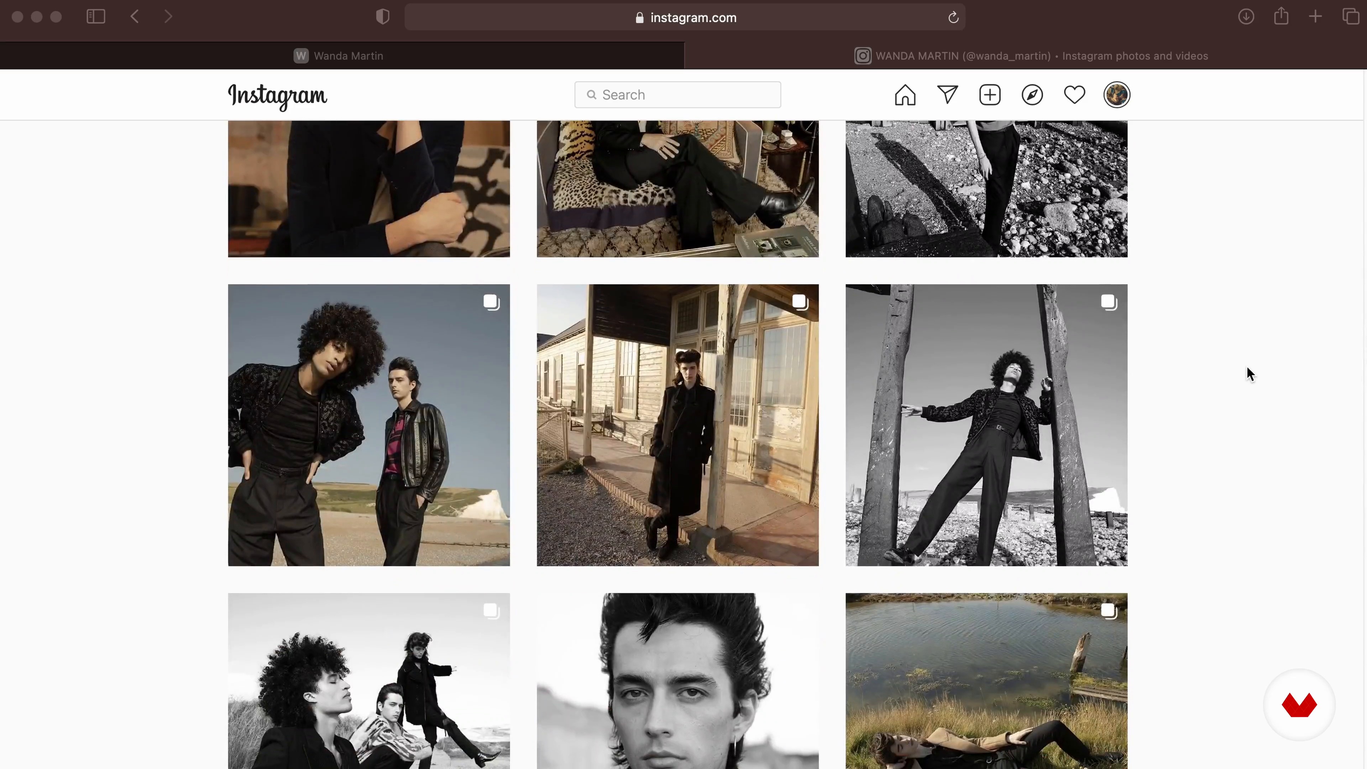Click carousel icon on wooden porch post
The image size is (1367, 769).
click(800, 303)
